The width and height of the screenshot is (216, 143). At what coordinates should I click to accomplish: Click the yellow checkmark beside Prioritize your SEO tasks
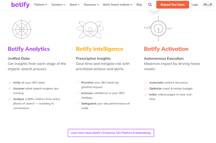point(77,83)
